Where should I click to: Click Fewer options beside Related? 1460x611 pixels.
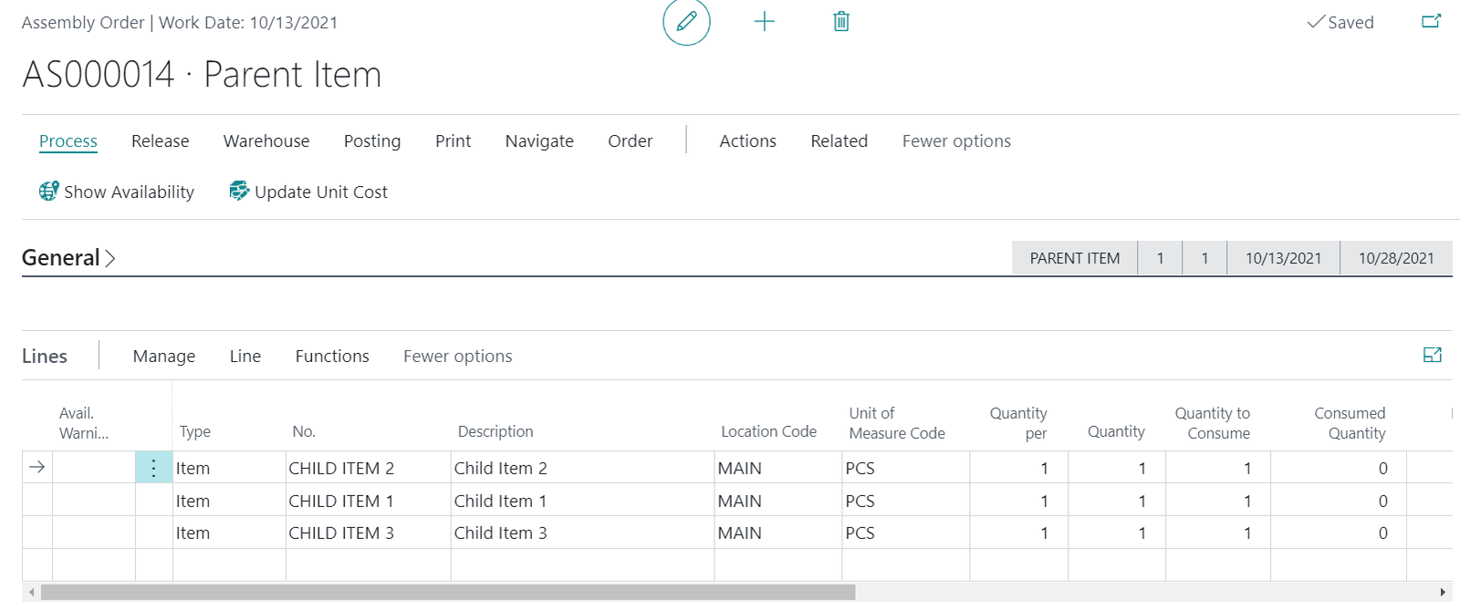(x=956, y=141)
